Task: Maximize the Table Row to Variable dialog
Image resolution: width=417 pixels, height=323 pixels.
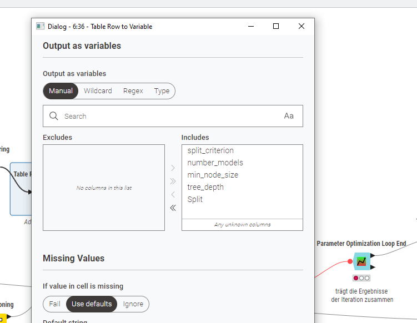Action: tap(276, 26)
